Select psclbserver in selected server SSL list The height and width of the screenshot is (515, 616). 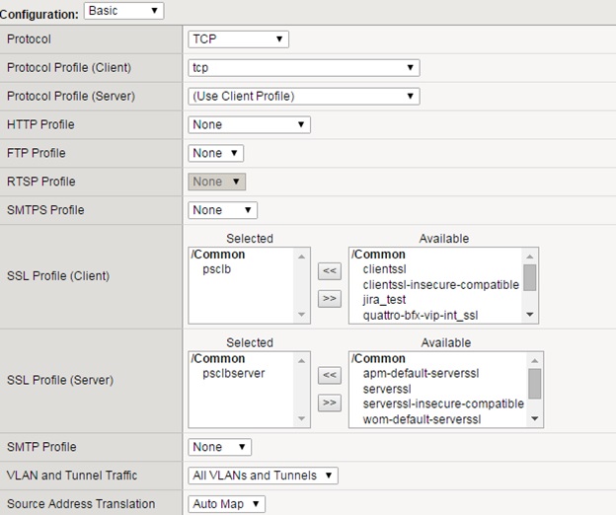click(234, 374)
